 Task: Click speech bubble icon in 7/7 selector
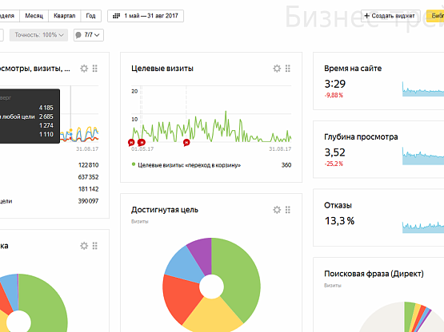pos(78,35)
